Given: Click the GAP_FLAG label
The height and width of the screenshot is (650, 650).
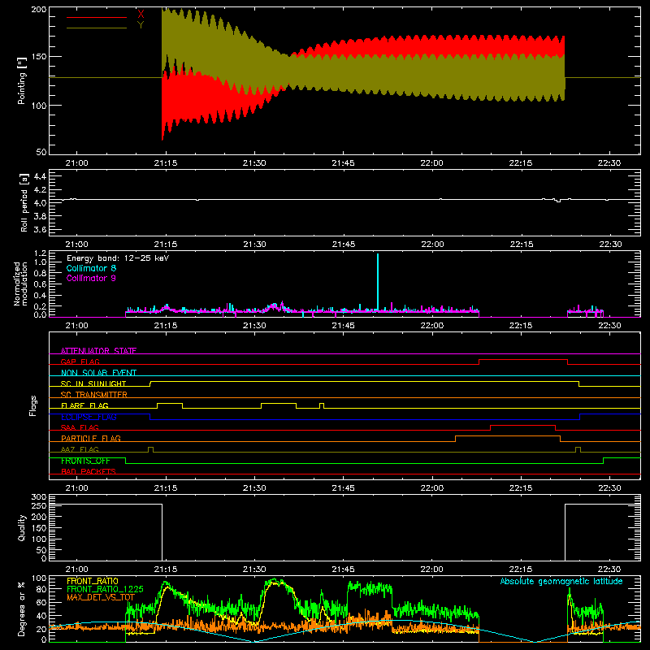Looking at the screenshot, I should coord(80,362).
